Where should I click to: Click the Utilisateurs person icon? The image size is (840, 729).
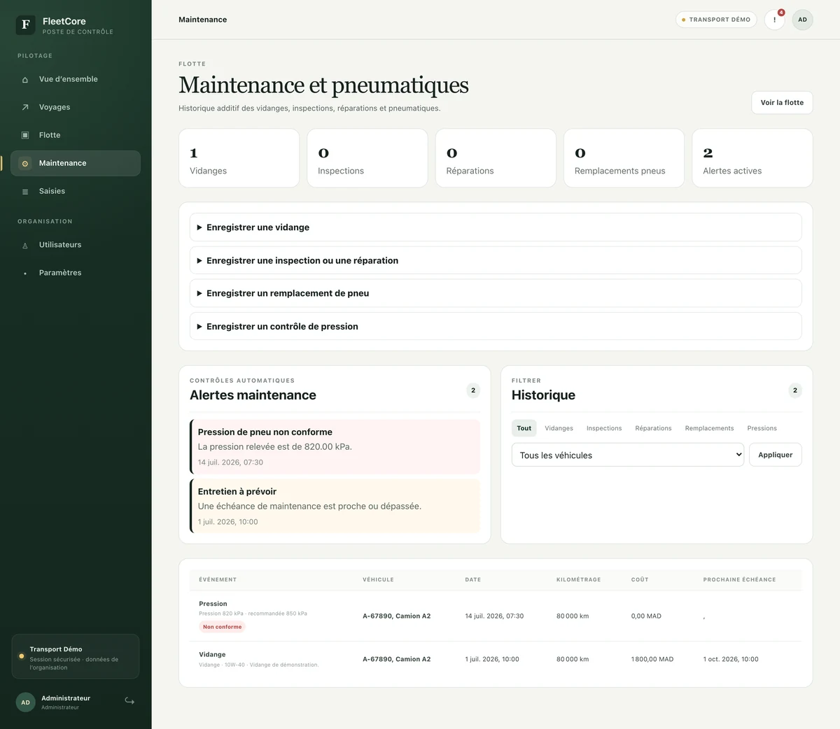tap(25, 246)
